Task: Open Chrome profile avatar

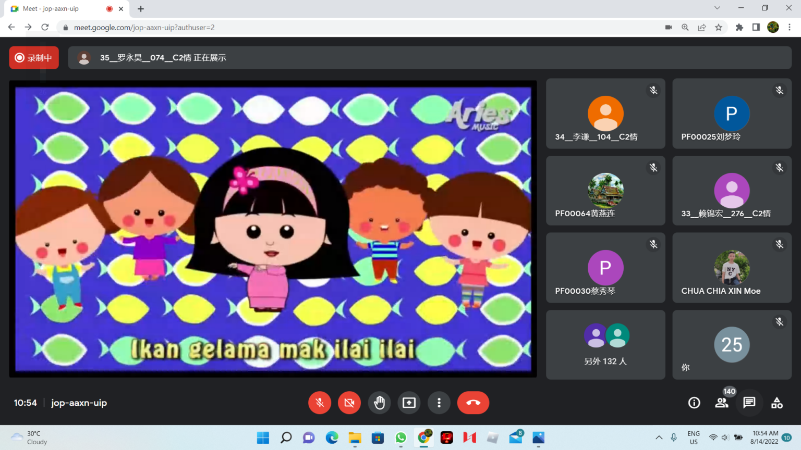Action: pos(773,27)
